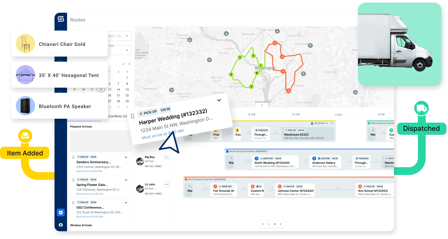
Task: Click green route stop 3 on map
Action: (x=240, y=58)
